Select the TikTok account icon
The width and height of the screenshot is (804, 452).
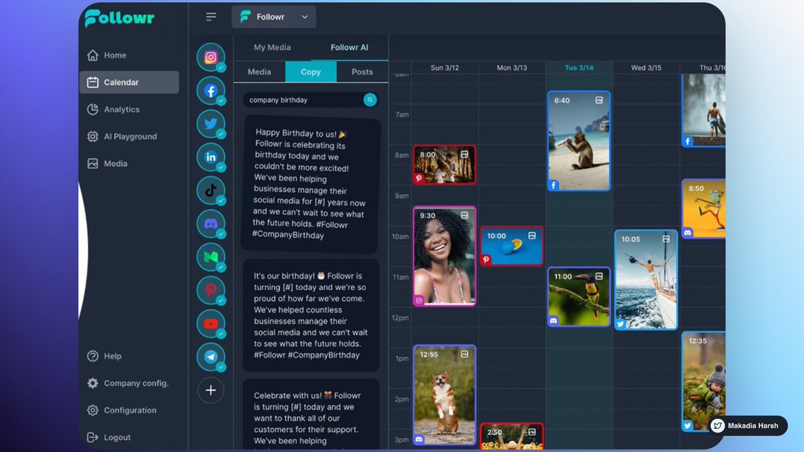point(210,190)
